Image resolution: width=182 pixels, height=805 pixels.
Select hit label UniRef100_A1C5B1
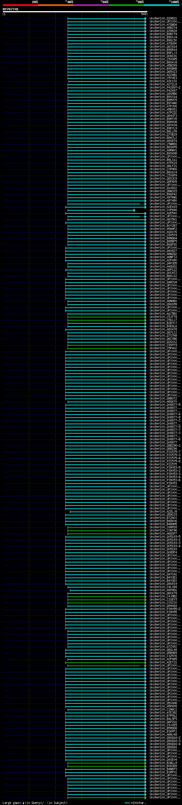click(x=163, y=314)
